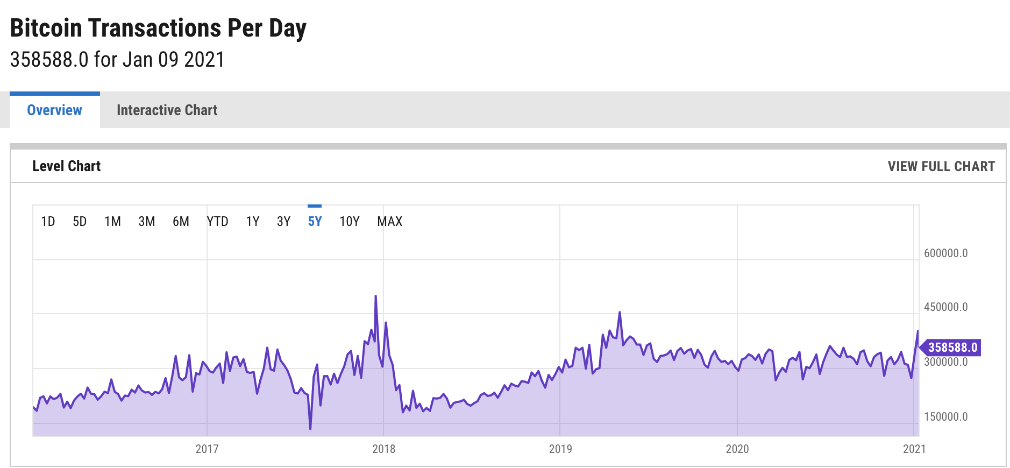1010x468 pixels.
Task: Click the Level Chart heading
Action: (67, 166)
